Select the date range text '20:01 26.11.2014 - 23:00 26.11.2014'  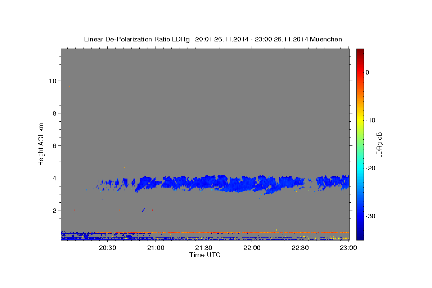[x=252, y=39]
